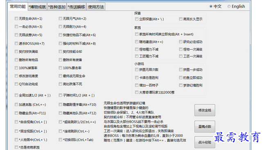Tick 高亮长久显示 checkbox

click(x=181, y=19)
